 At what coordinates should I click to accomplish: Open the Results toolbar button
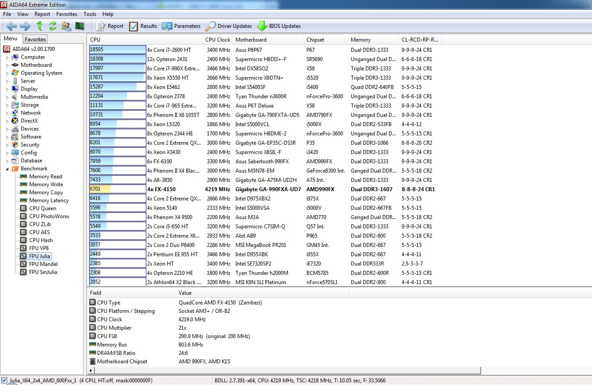pos(143,26)
